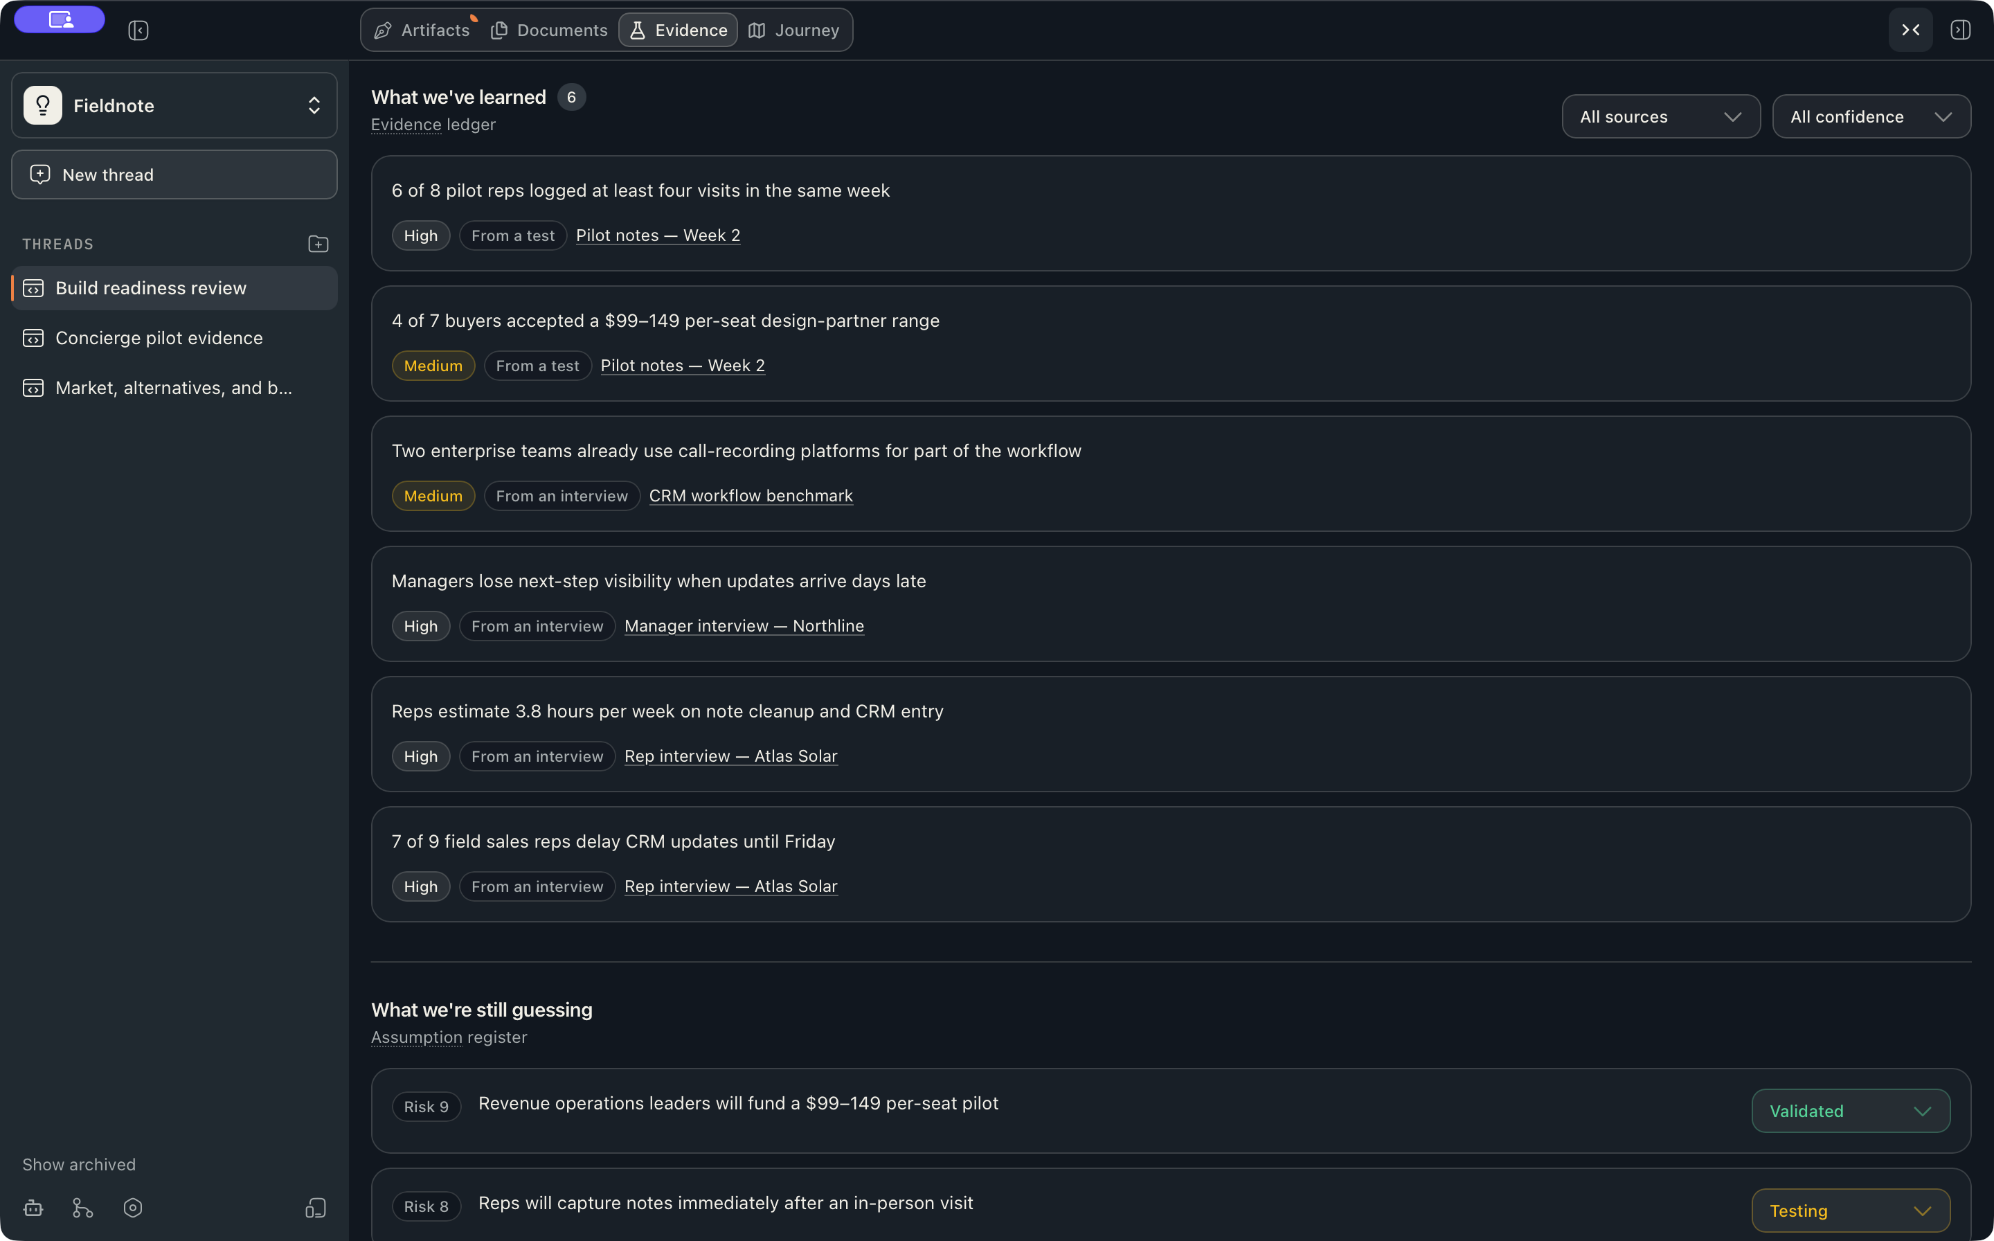The height and width of the screenshot is (1241, 1994).
Task: Select 'Managers lose next-step visibility' finding
Action: coord(1170,604)
